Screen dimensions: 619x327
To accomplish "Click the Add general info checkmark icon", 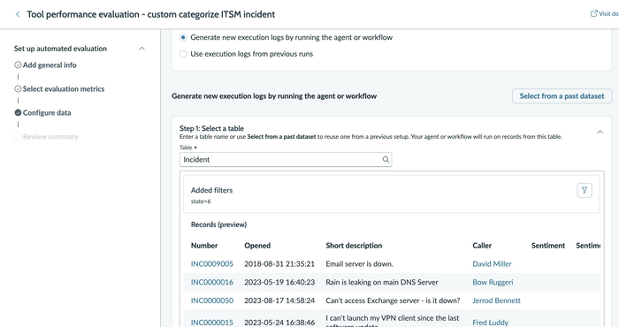I will pos(18,65).
